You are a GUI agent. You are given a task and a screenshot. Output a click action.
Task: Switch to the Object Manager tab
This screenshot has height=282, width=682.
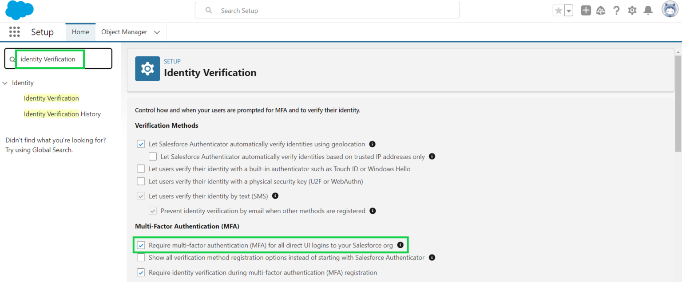tap(124, 31)
